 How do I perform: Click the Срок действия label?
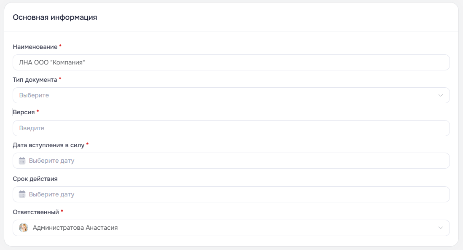[35, 179]
